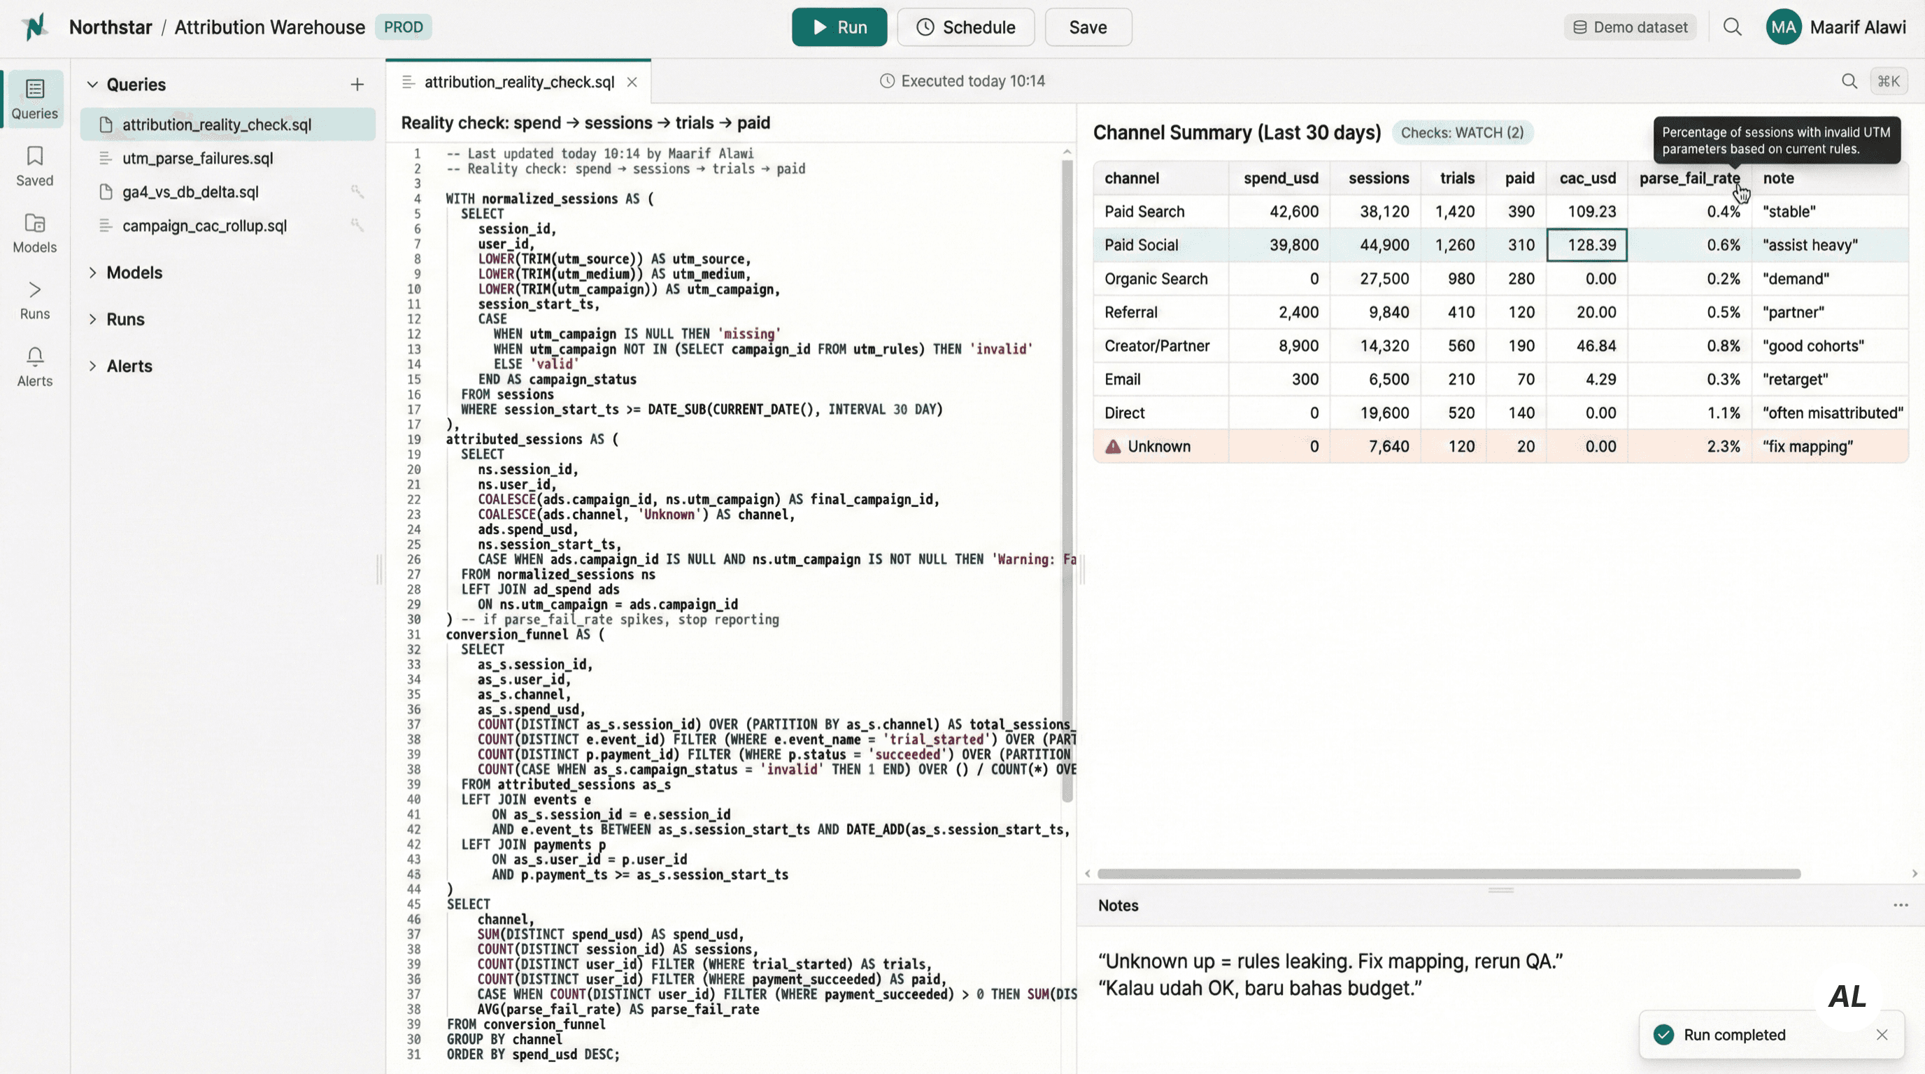Close the attribution_reality_check.sql tab
Viewport: 1925px width, 1074px height.
(x=632, y=82)
